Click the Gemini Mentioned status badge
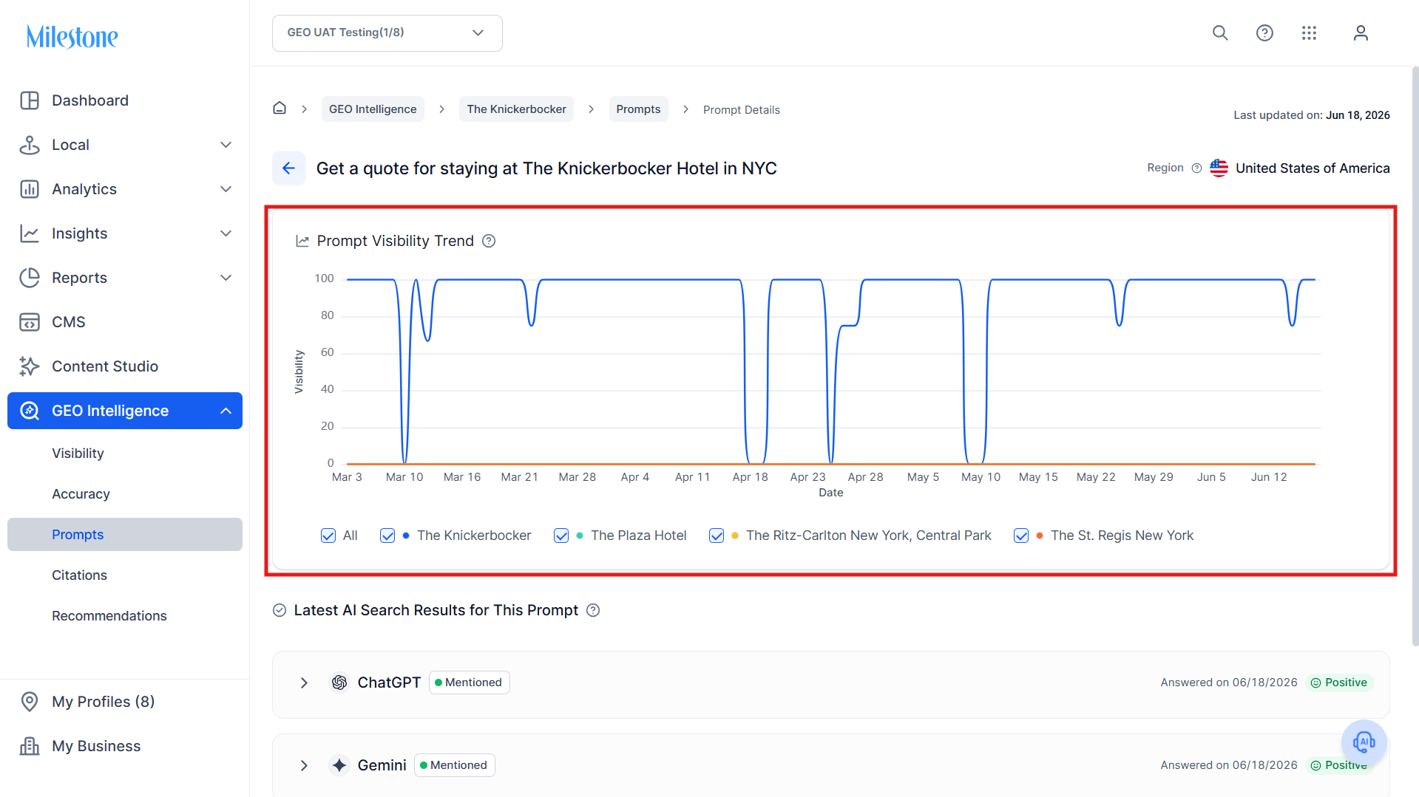The height and width of the screenshot is (797, 1419). (454, 765)
